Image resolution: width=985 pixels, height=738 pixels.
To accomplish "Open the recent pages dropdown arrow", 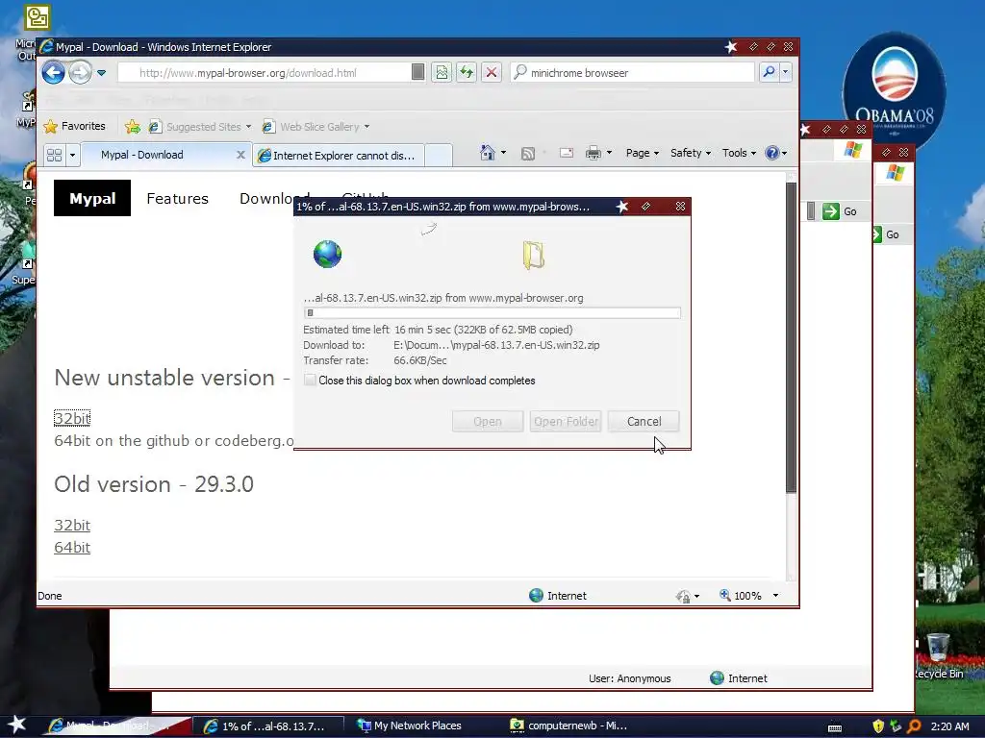I will tap(101, 73).
